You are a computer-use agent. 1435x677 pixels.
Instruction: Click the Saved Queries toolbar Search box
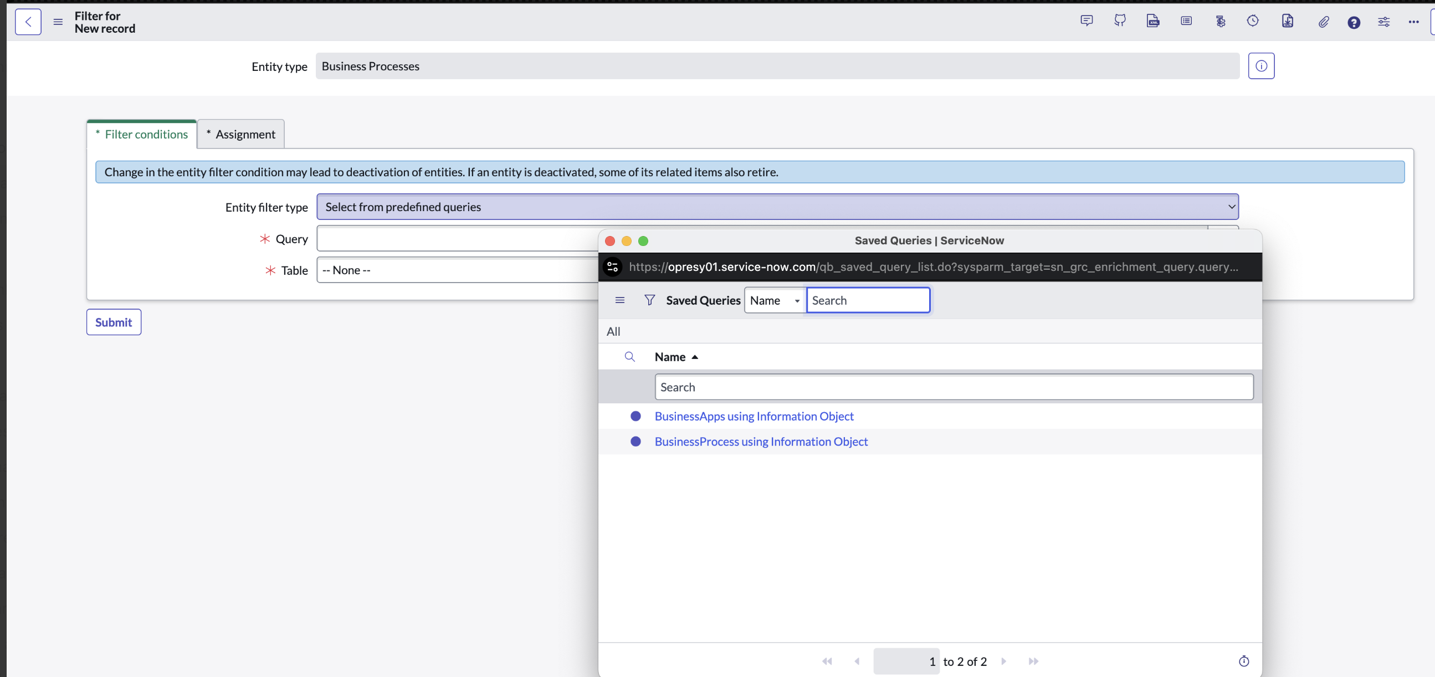pos(868,300)
